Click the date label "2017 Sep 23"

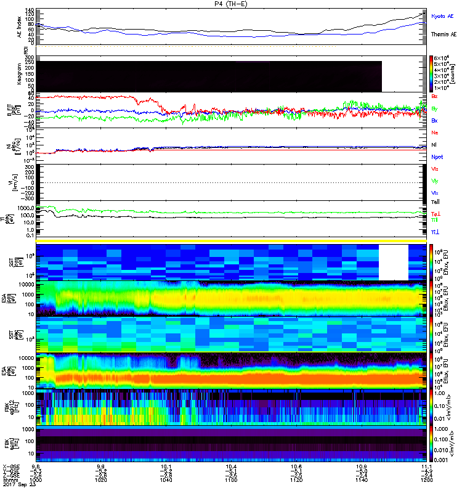[18, 485]
